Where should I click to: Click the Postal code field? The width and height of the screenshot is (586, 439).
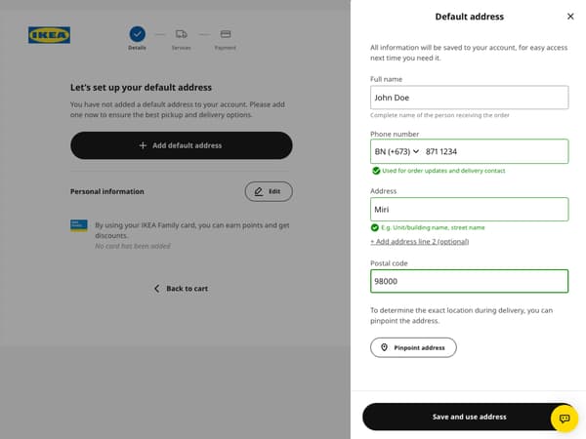469,281
